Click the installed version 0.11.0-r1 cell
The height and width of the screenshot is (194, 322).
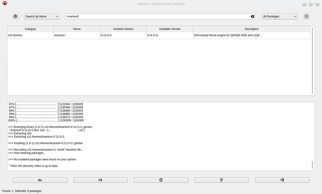point(123,35)
